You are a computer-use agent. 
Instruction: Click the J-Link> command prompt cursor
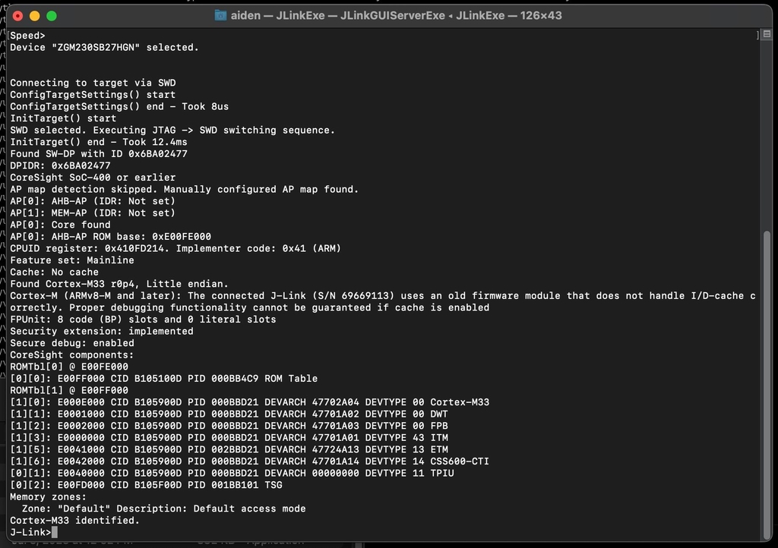[x=55, y=532]
